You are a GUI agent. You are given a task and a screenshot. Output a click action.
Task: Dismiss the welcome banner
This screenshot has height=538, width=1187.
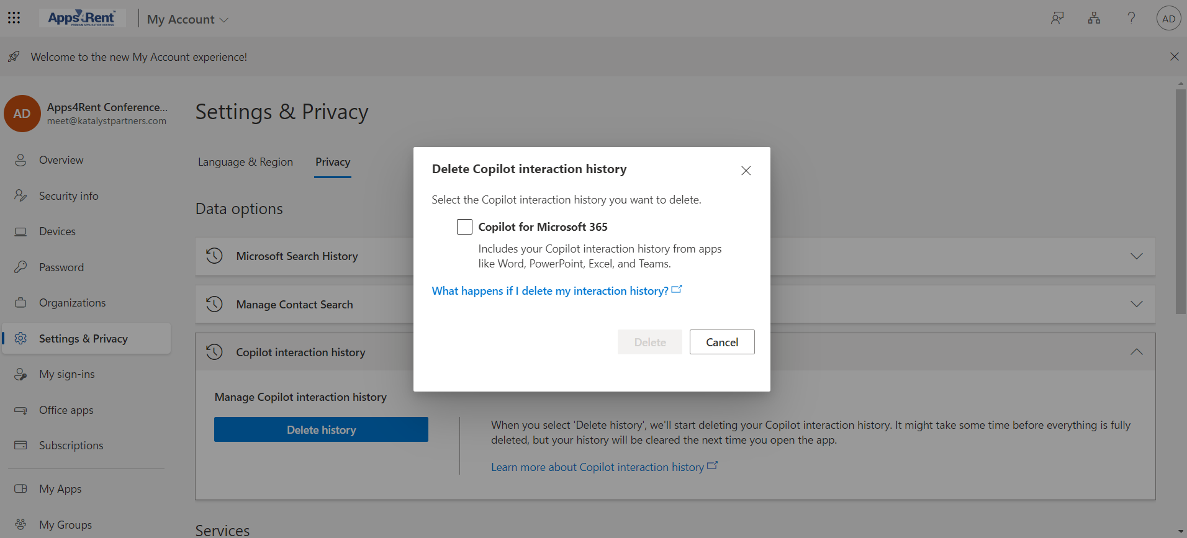pyautogui.click(x=1174, y=56)
